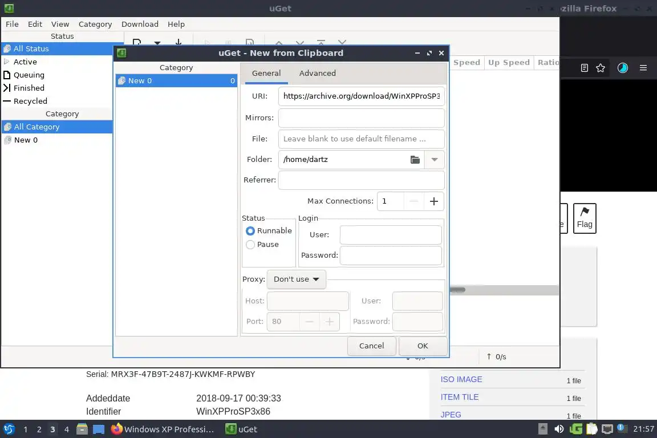Expand the Folder history dropdown arrow
Viewport: 657px width, 438px height.
(435, 160)
